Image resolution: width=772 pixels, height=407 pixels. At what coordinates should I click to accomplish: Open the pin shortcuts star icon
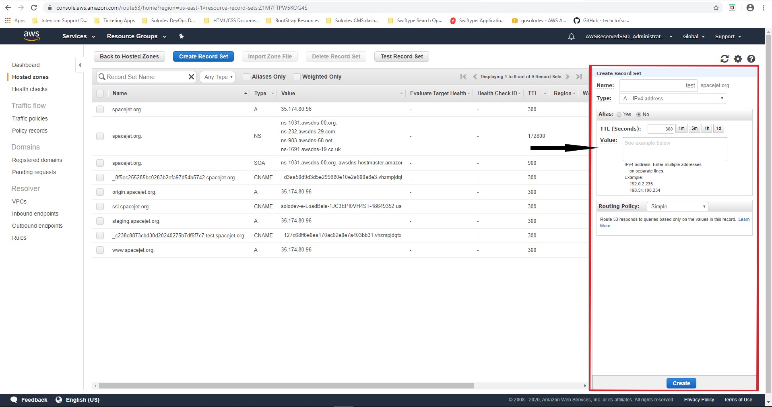[181, 36]
